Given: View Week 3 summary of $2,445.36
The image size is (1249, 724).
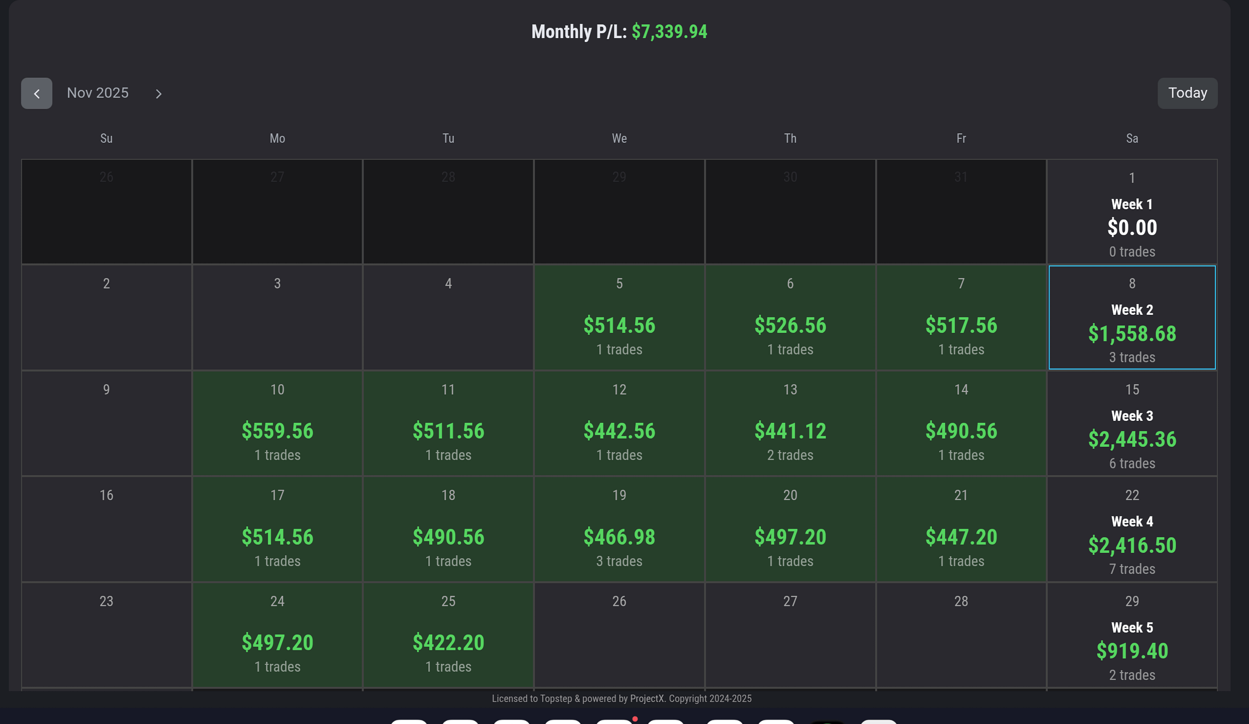Looking at the screenshot, I should pos(1132,423).
